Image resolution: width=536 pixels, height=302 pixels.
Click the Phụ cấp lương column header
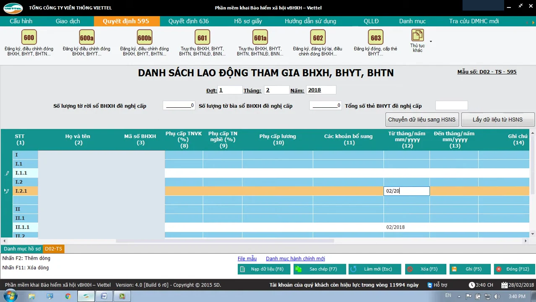(x=278, y=139)
